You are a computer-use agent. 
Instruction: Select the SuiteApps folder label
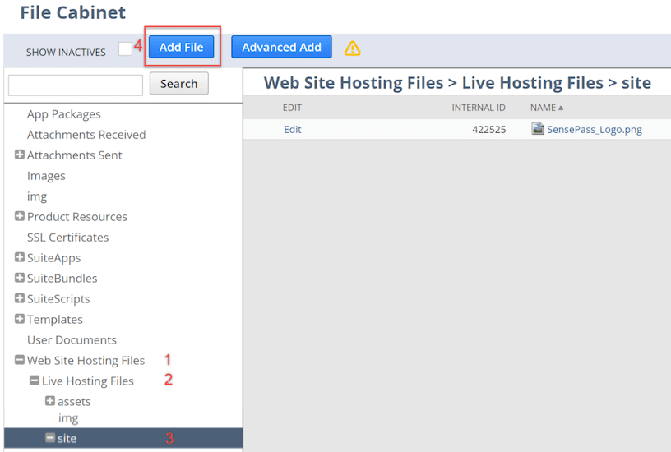coord(54,258)
